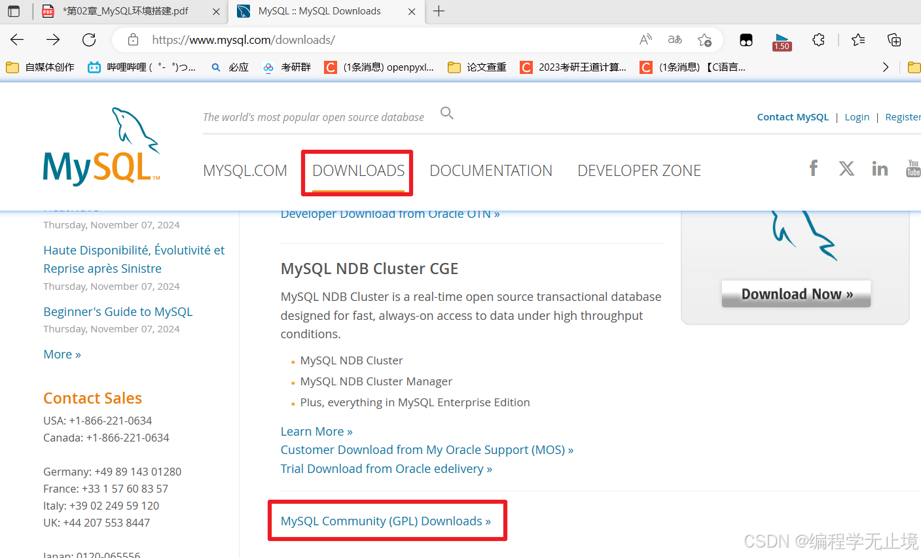Select the DOWNLOADS nav item
The image size is (921, 558).
click(x=358, y=171)
